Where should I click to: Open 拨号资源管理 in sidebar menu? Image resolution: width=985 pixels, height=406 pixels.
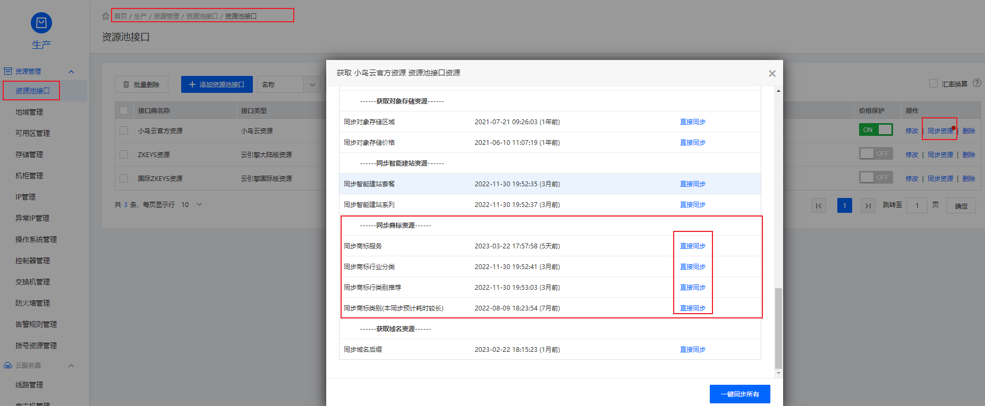click(36, 345)
